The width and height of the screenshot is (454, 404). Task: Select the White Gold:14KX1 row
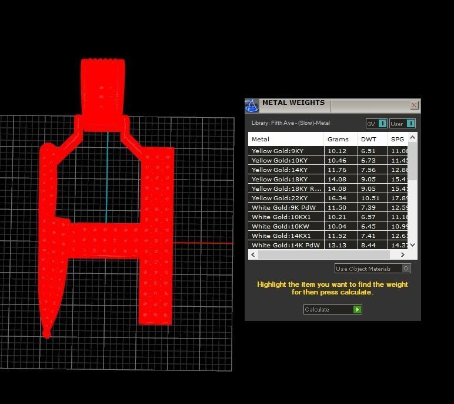(328, 236)
